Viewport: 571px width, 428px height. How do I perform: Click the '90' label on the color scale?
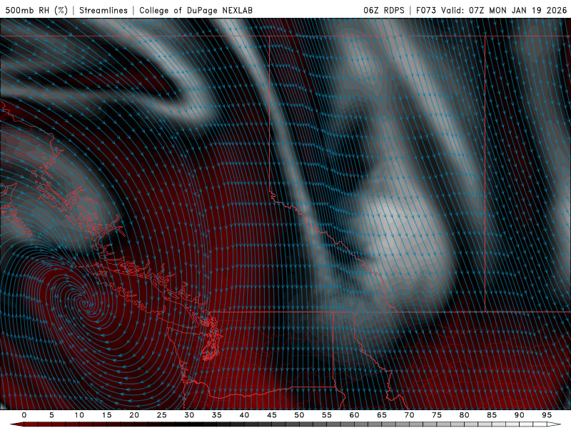click(x=519, y=415)
